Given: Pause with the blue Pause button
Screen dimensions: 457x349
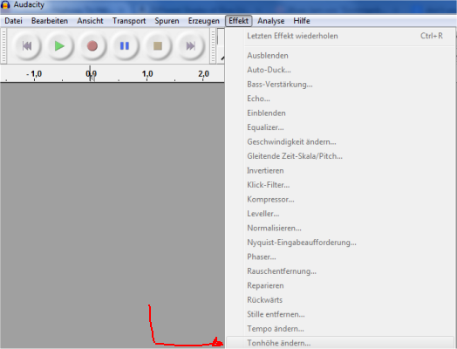Looking at the screenshot, I should tap(125, 46).
